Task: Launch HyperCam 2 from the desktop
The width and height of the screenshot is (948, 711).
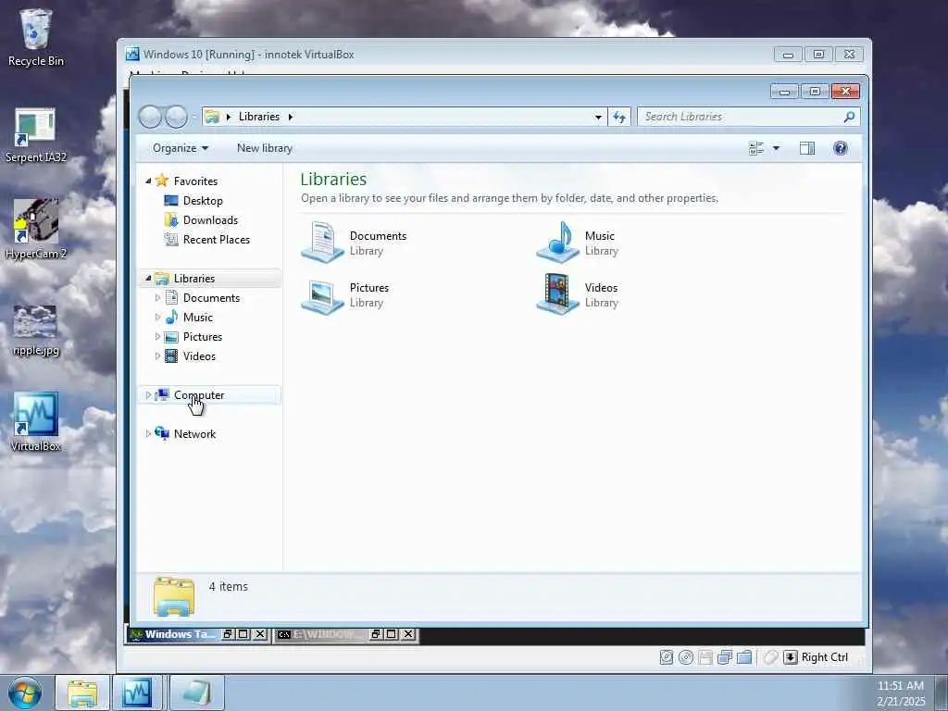Action: pos(36,230)
